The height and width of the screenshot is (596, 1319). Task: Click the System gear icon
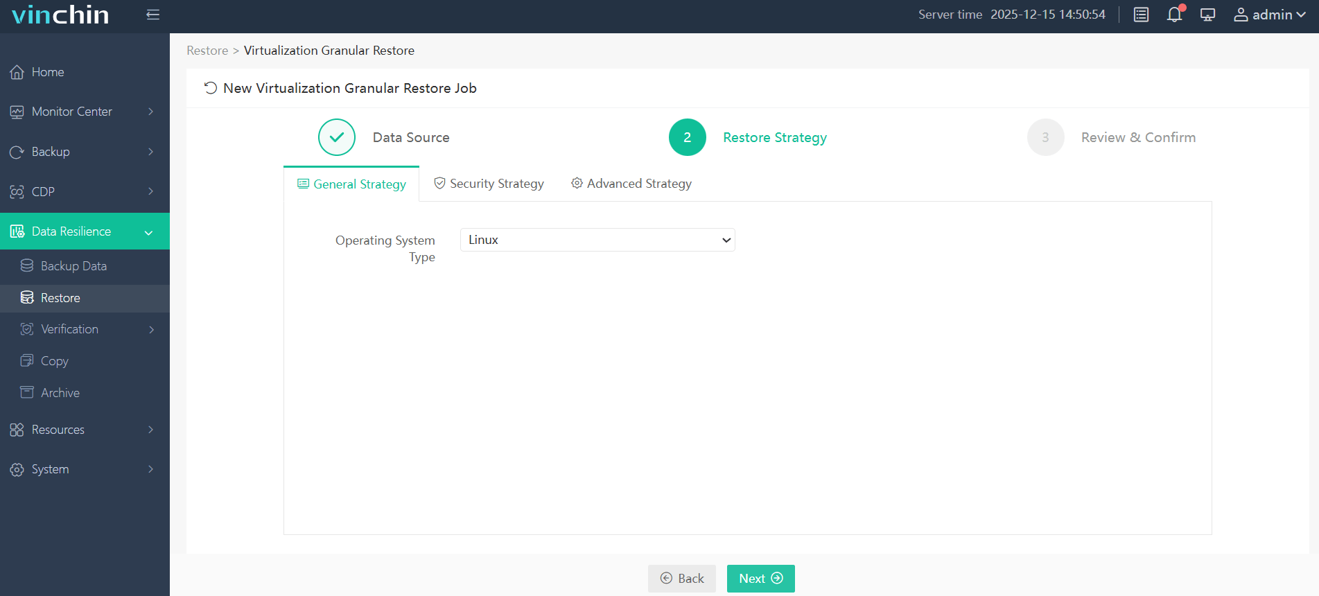pyautogui.click(x=17, y=469)
